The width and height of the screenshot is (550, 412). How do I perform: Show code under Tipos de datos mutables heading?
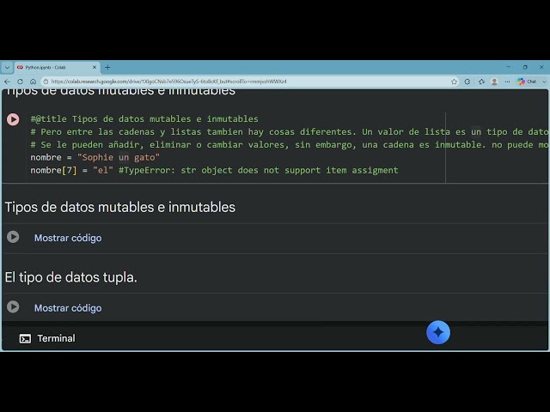tap(68, 238)
